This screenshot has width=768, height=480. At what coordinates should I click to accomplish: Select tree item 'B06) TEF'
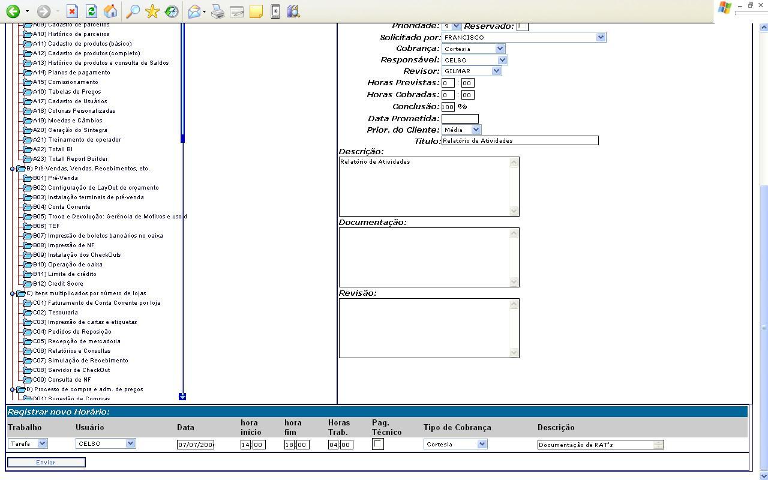click(x=46, y=226)
